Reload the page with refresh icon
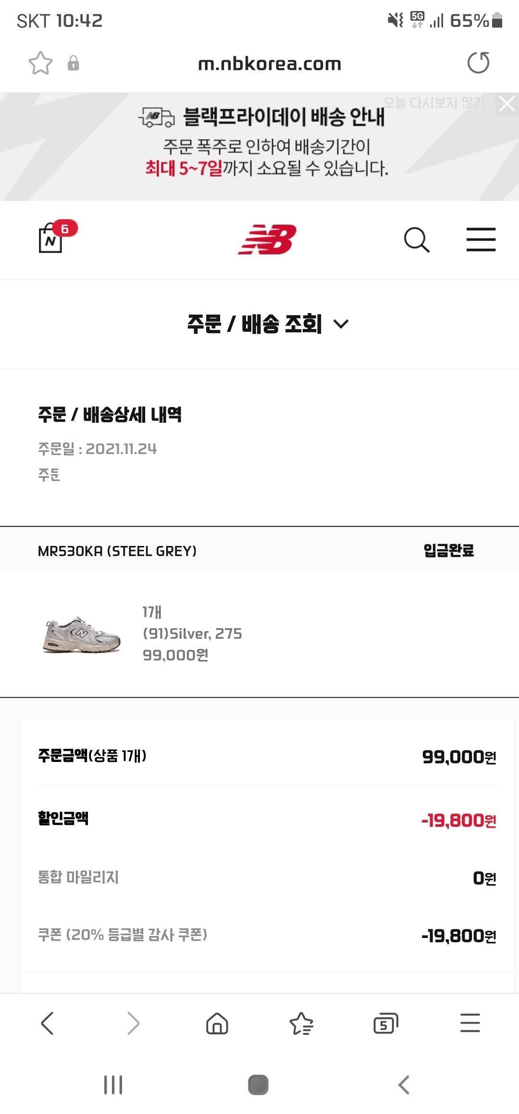 pyautogui.click(x=478, y=63)
